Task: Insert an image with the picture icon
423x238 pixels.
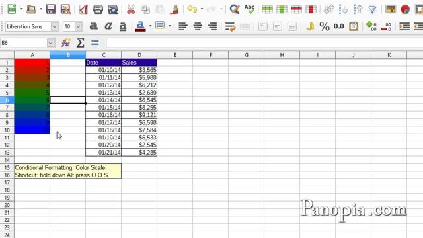Action: pos(391,9)
